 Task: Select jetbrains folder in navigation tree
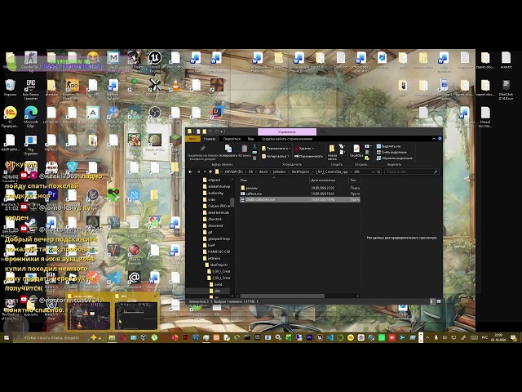214,258
